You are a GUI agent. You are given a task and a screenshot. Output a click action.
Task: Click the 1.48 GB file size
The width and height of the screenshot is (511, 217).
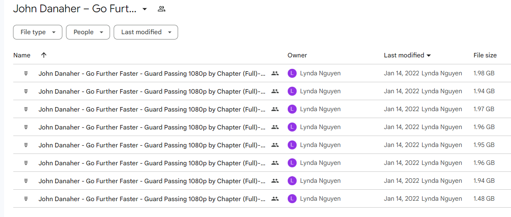pos(484,199)
